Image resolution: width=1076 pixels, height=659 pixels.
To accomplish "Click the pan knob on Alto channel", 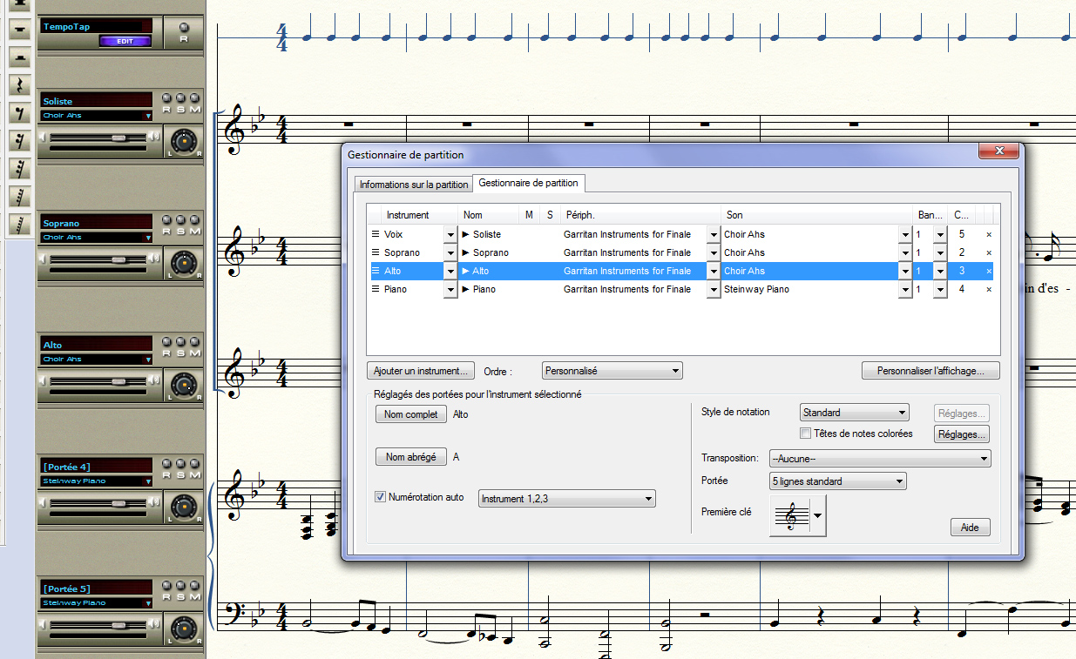I will pyautogui.click(x=182, y=383).
